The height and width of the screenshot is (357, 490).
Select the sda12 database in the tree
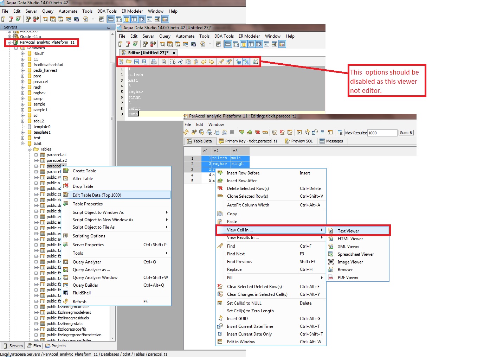coord(39,121)
